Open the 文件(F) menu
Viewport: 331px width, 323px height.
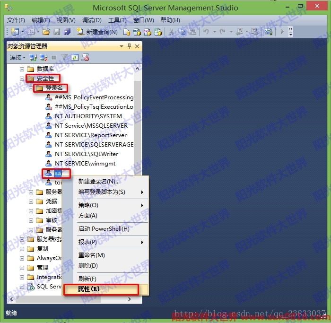tap(16, 20)
